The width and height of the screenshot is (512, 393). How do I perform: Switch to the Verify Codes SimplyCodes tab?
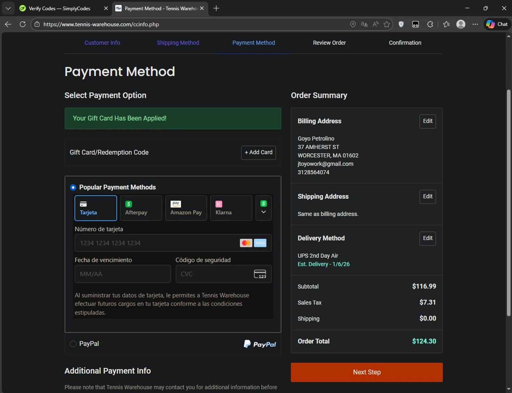(60, 8)
